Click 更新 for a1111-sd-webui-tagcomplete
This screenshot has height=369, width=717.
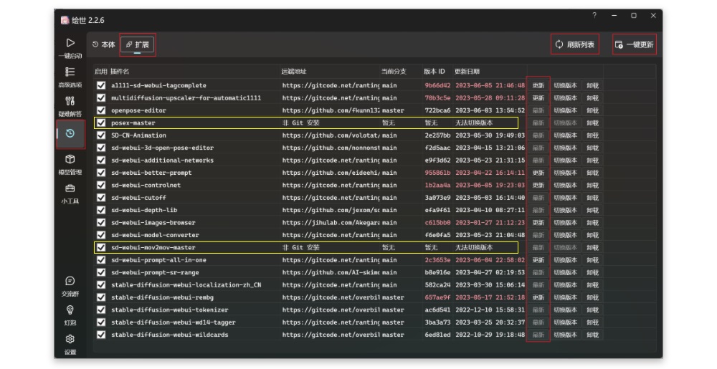tap(538, 85)
